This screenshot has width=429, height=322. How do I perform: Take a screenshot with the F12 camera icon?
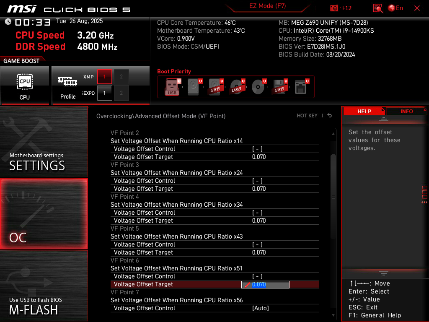(334, 8)
